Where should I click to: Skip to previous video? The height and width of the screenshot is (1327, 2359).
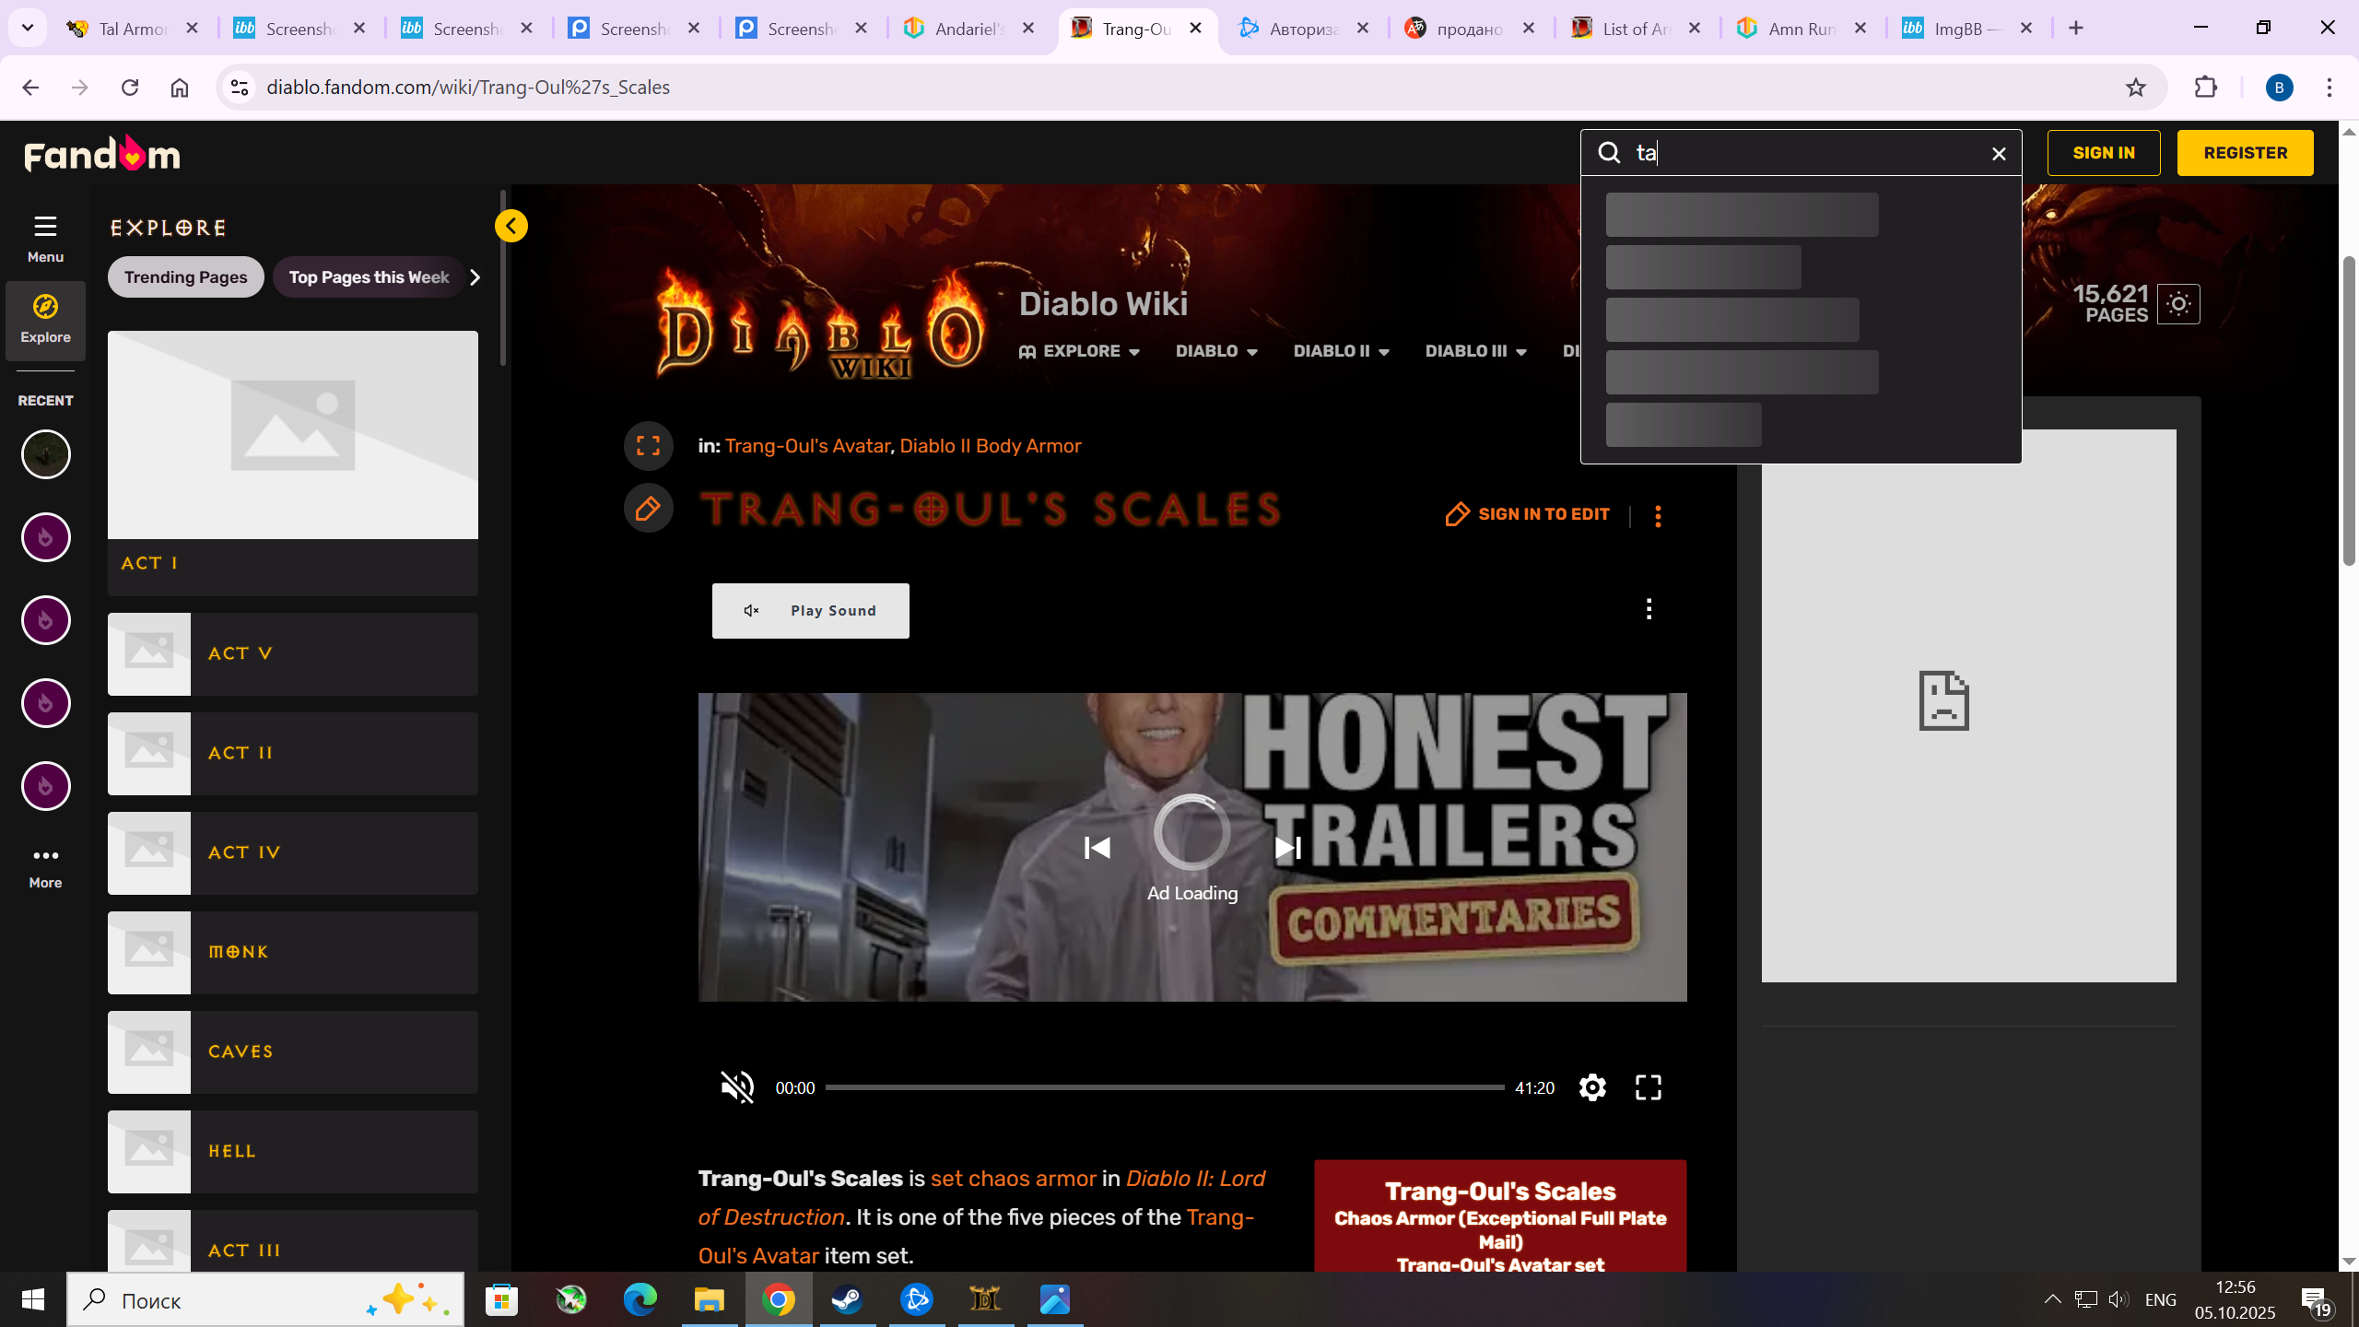point(1097,848)
